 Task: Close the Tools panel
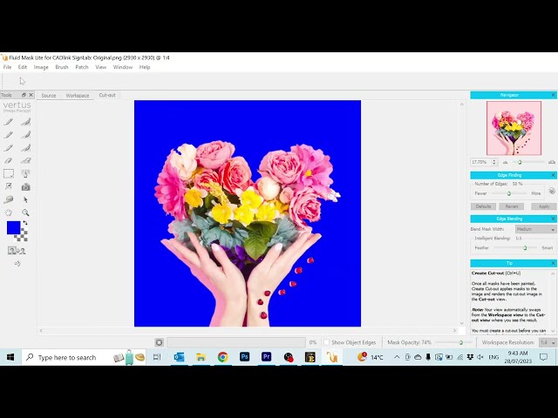click(x=31, y=95)
